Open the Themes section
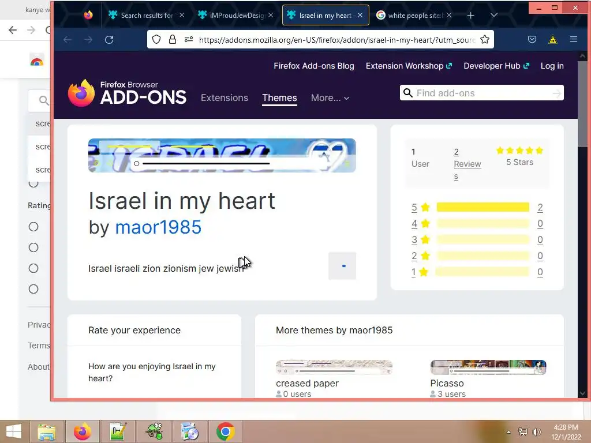 280,98
